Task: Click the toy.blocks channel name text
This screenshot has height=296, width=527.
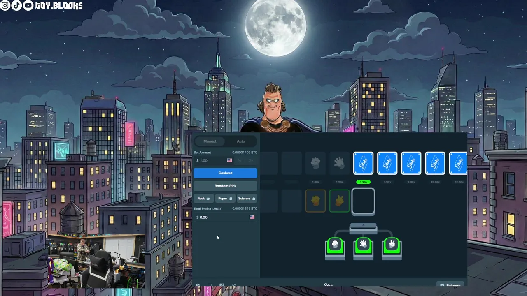Action: (59, 6)
